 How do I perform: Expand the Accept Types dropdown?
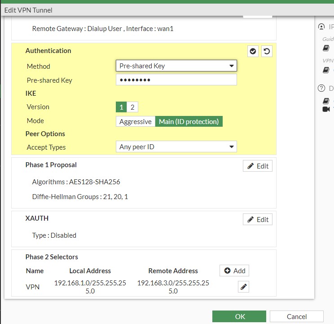point(176,146)
